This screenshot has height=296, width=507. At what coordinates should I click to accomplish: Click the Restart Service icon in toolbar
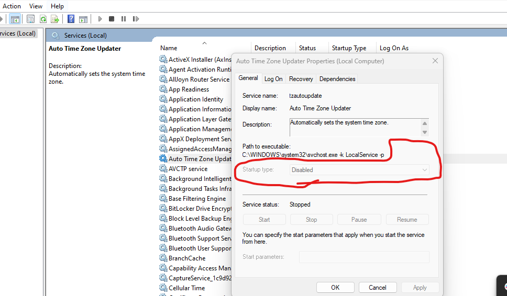tap(136, 19)
